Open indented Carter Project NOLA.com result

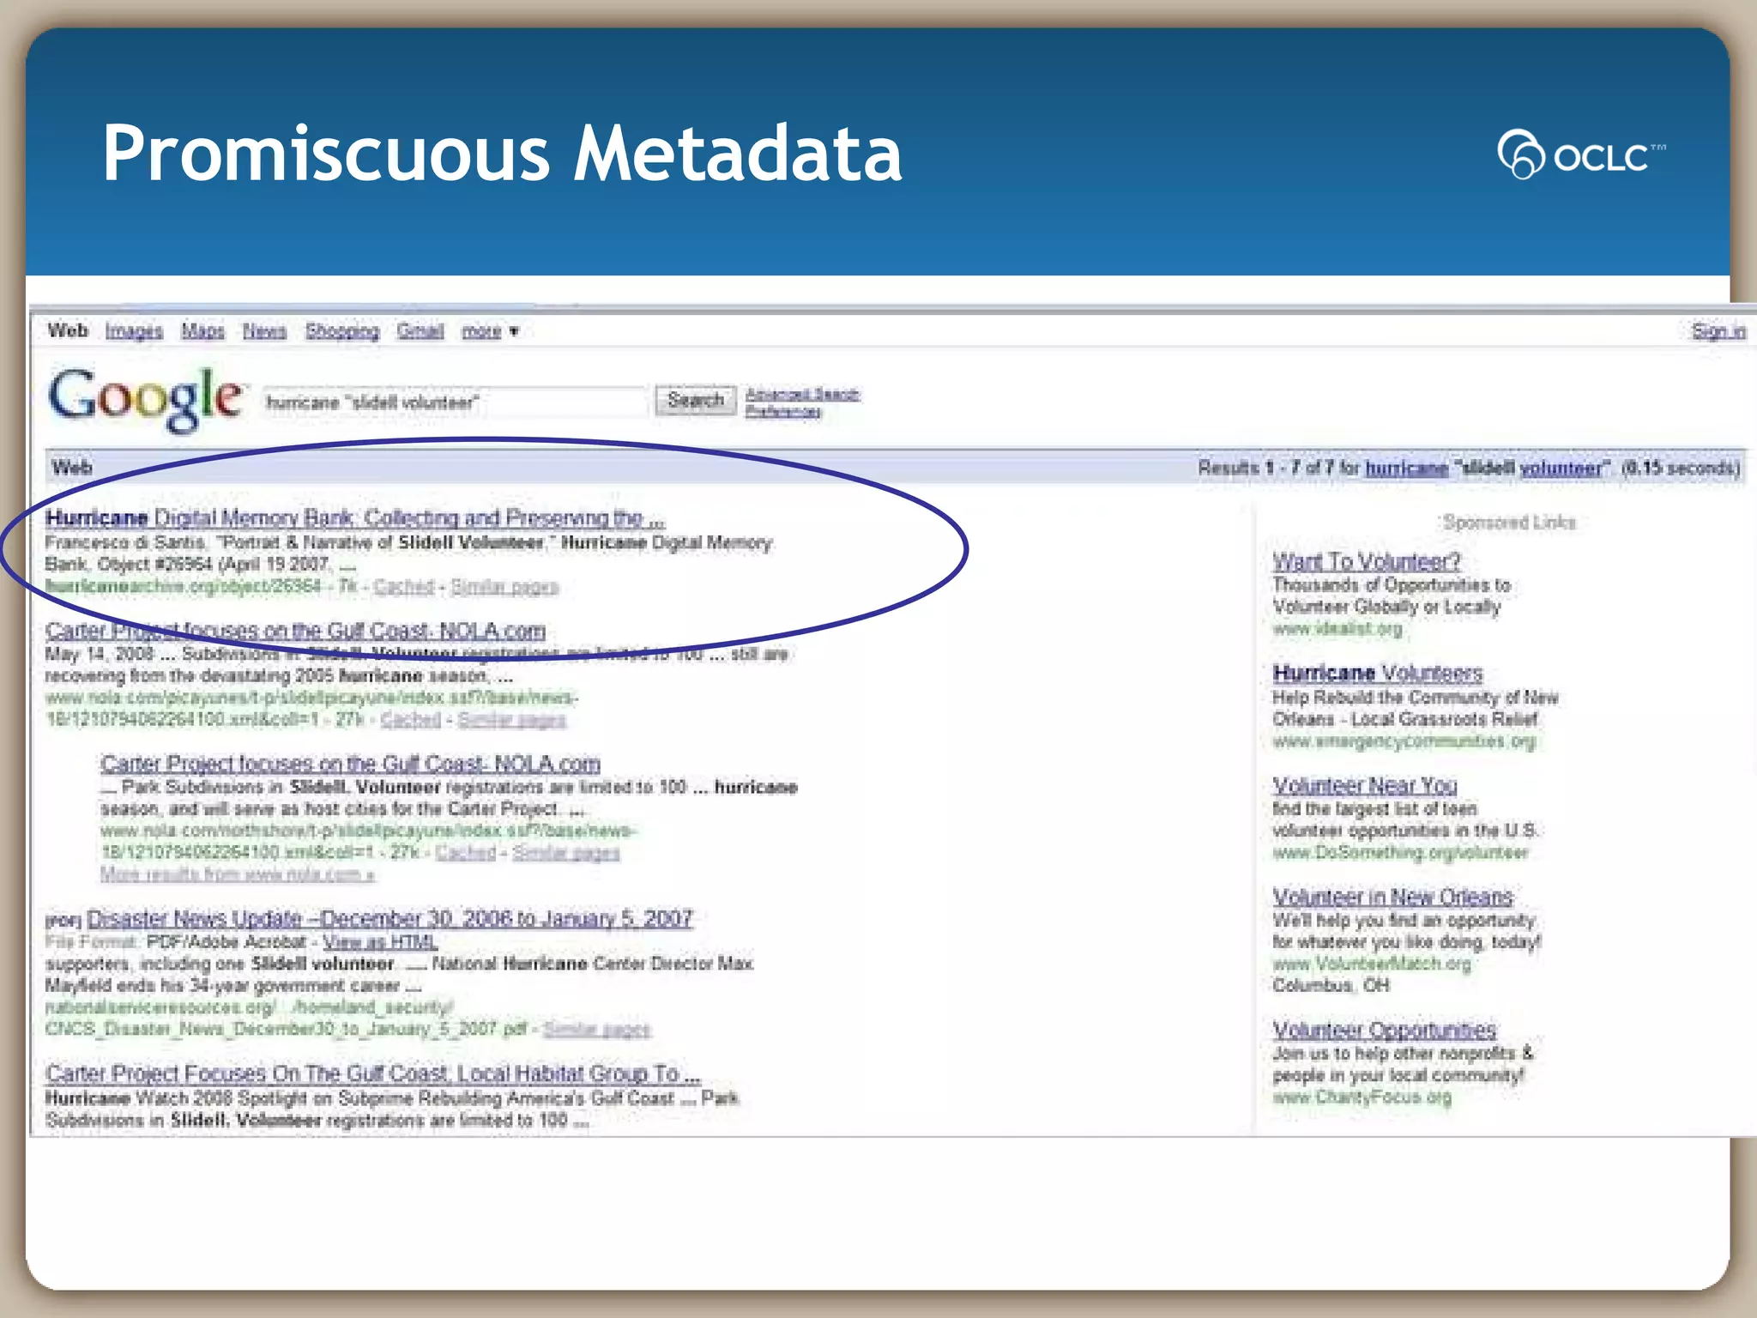[350, 764]
